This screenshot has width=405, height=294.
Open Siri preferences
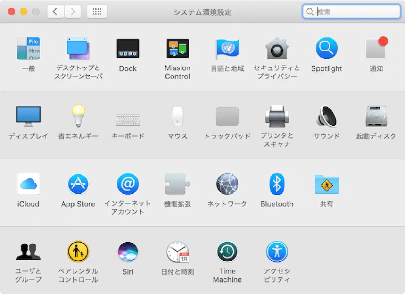coord(128,252)
